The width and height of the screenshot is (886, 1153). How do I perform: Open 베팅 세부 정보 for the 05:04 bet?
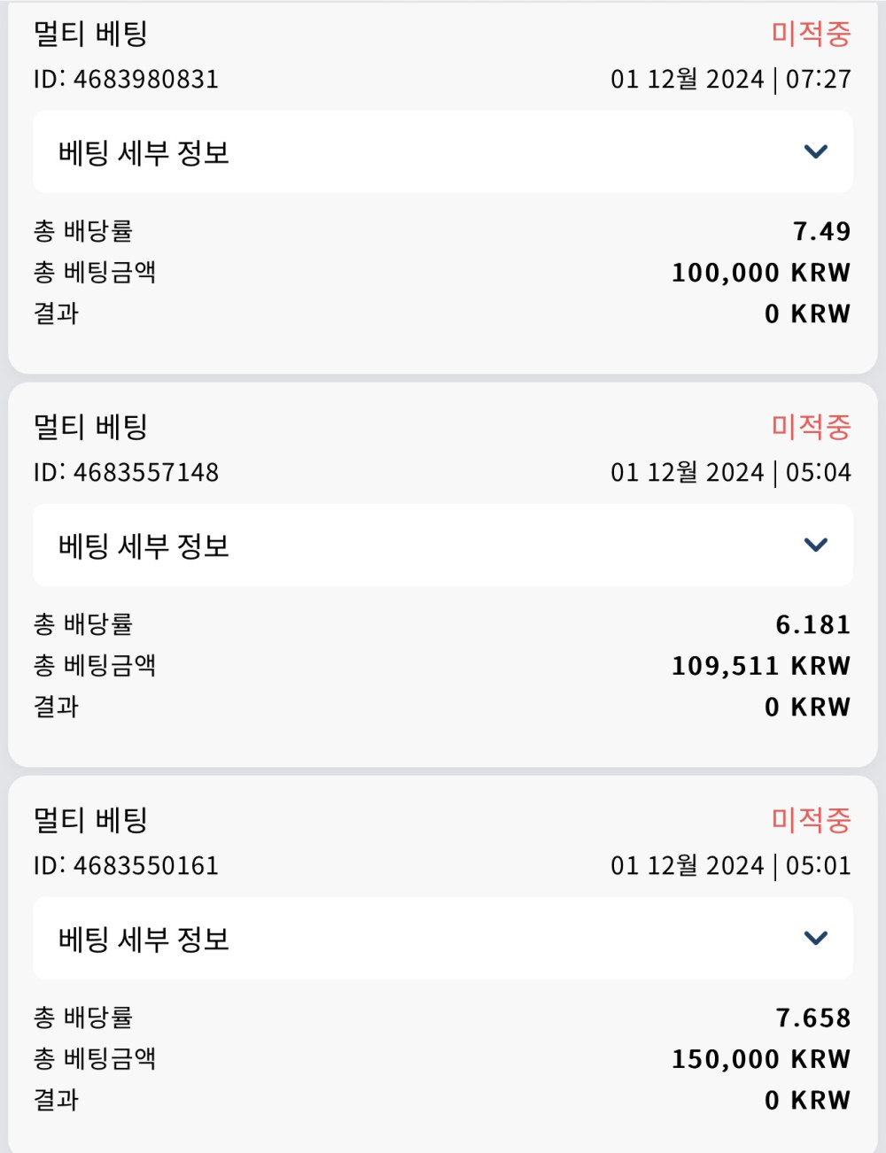click(x=144, y=546)
